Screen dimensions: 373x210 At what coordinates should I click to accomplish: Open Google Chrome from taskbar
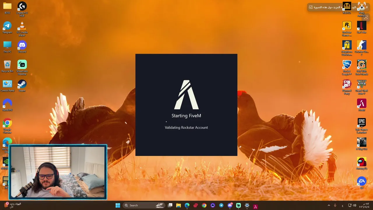[x=204, y=205]
